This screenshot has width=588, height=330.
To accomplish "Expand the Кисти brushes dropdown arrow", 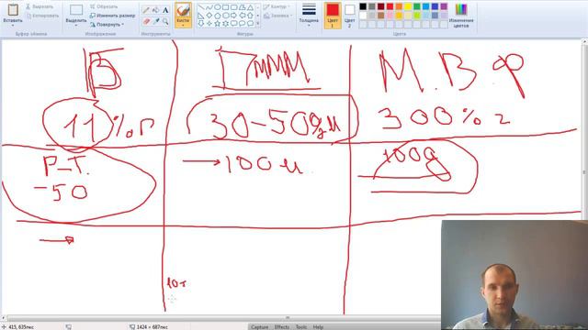I will click(x=183, y=26).
